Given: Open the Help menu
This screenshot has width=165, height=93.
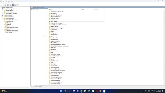Looking at the screenshot, I should click(13, 3).
